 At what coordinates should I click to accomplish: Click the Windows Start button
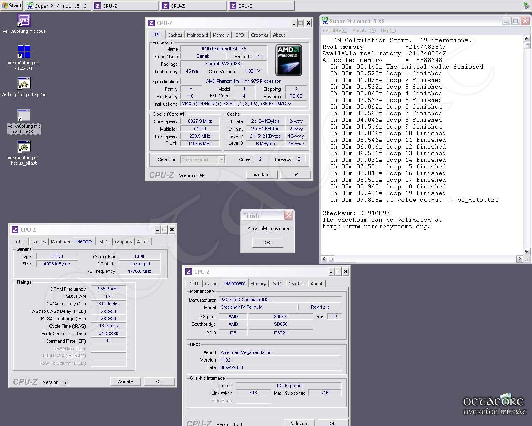coord(11,5)
